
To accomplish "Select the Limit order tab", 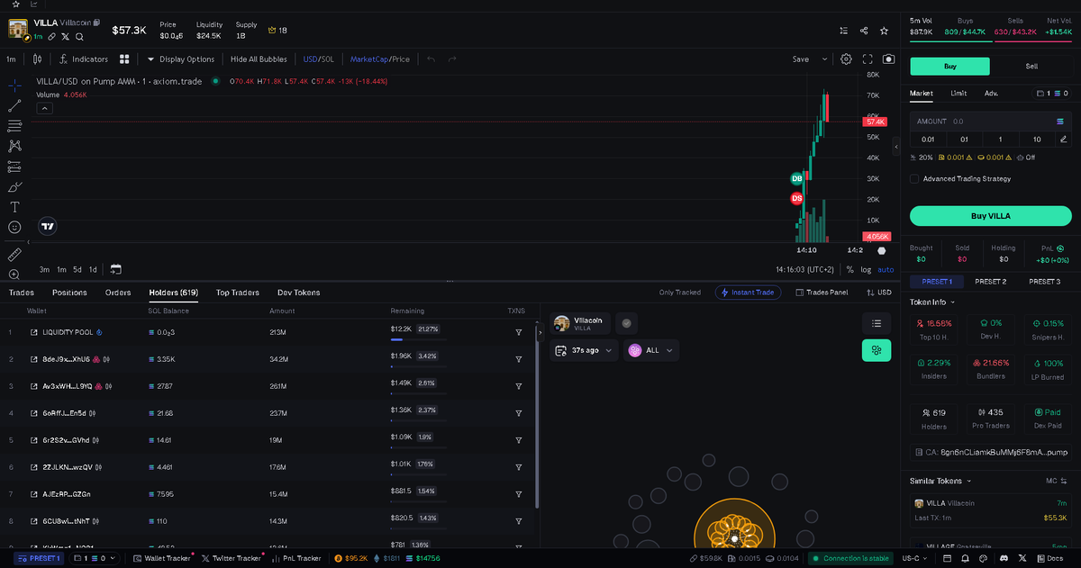I will point(958,93).
